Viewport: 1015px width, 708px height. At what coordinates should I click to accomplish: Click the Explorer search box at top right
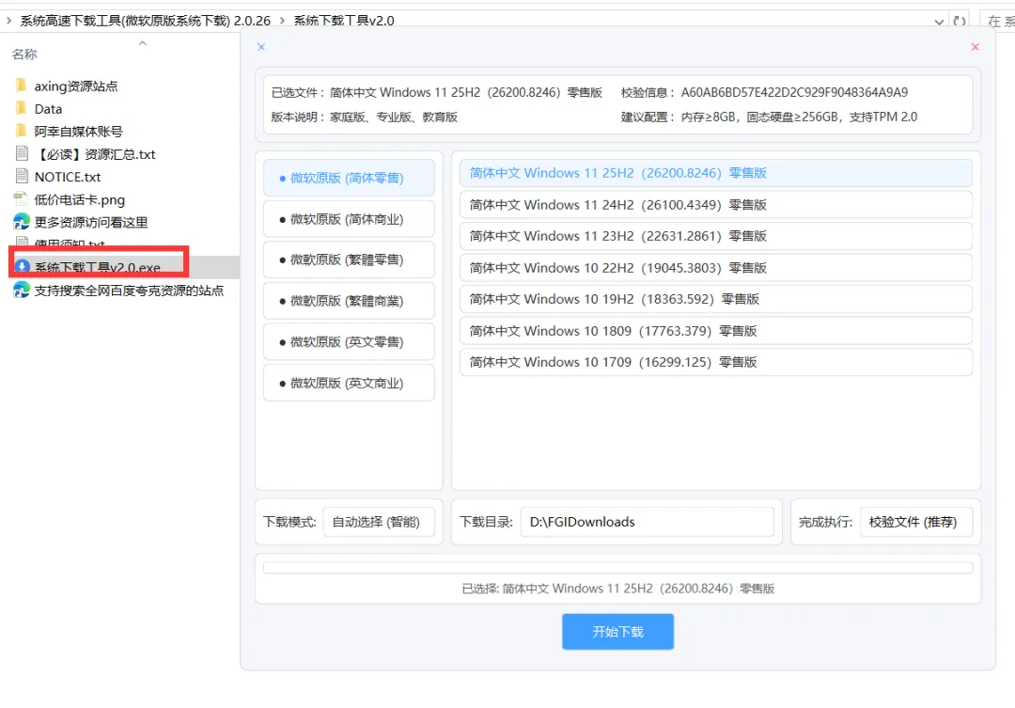point(997,21)
